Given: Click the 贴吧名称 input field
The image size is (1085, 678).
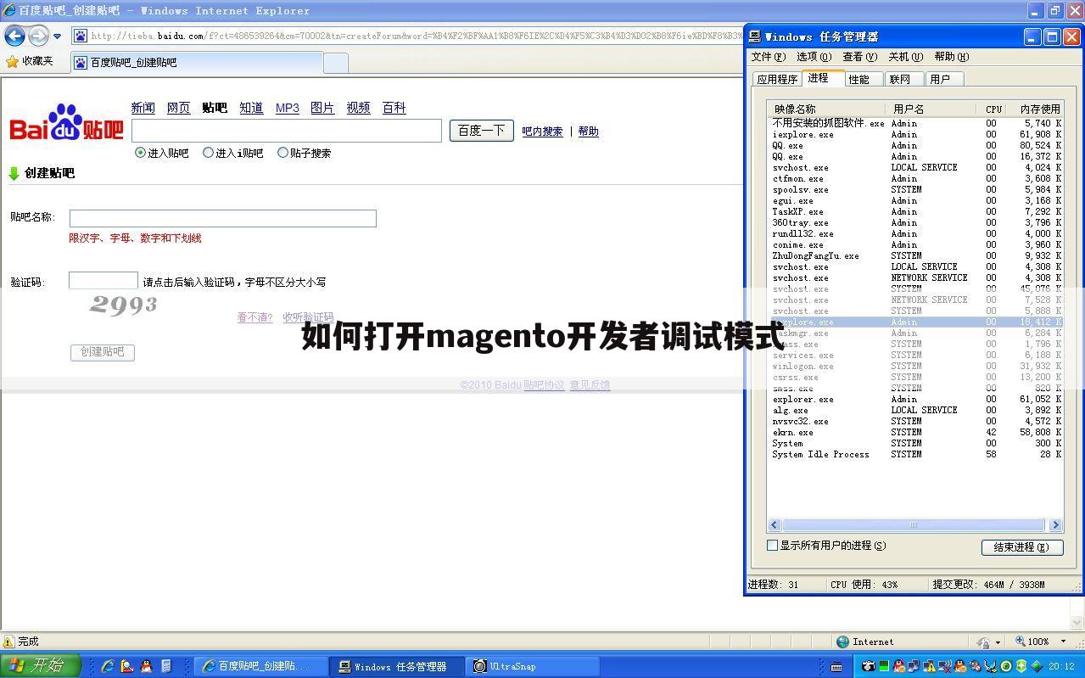Looking at the screenshot, I should (223, 218).
